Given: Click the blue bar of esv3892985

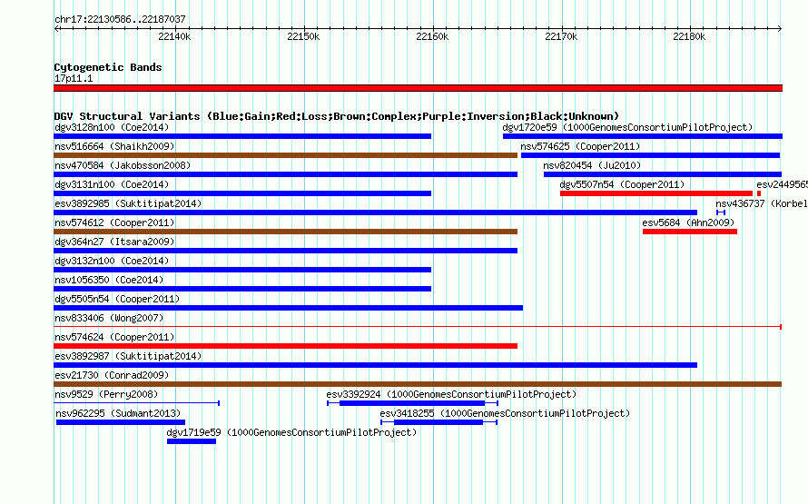Looking at the screenshot, I should (375, 212).
